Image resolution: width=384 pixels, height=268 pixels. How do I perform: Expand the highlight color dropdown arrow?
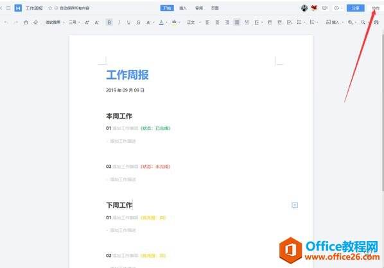click(180, 22)
